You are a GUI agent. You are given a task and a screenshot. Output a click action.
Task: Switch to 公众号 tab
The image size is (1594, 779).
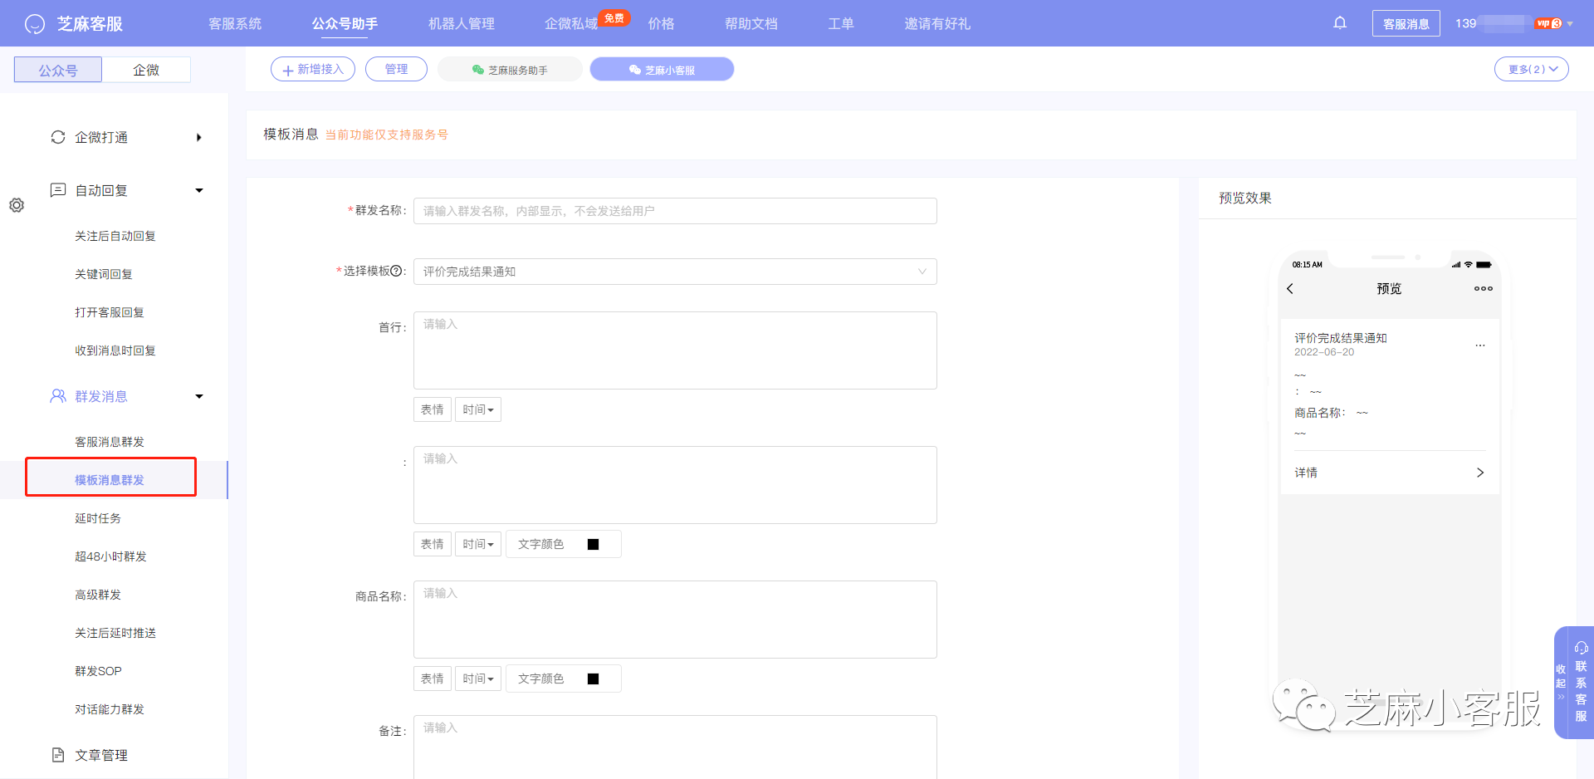pyautogui.click(x=58, y=70)
